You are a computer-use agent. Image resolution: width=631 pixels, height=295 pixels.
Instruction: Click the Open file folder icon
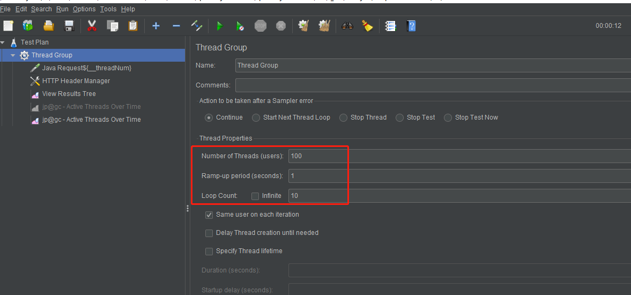(x=49, y=26)
